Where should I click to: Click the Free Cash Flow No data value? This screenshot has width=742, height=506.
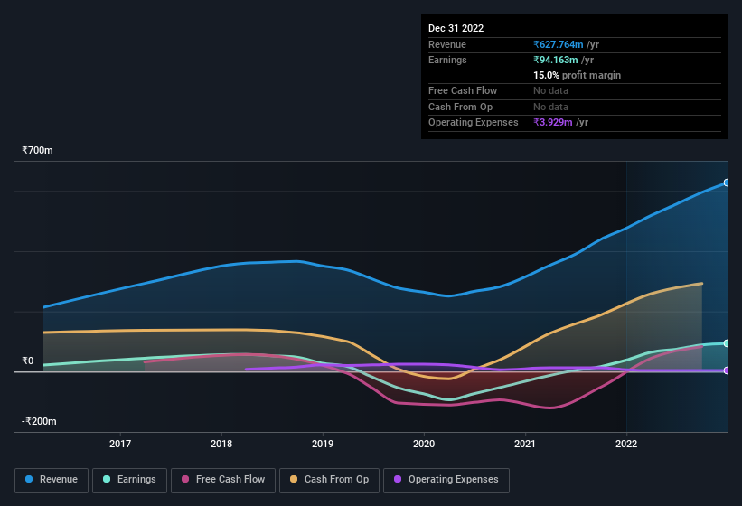550,90
